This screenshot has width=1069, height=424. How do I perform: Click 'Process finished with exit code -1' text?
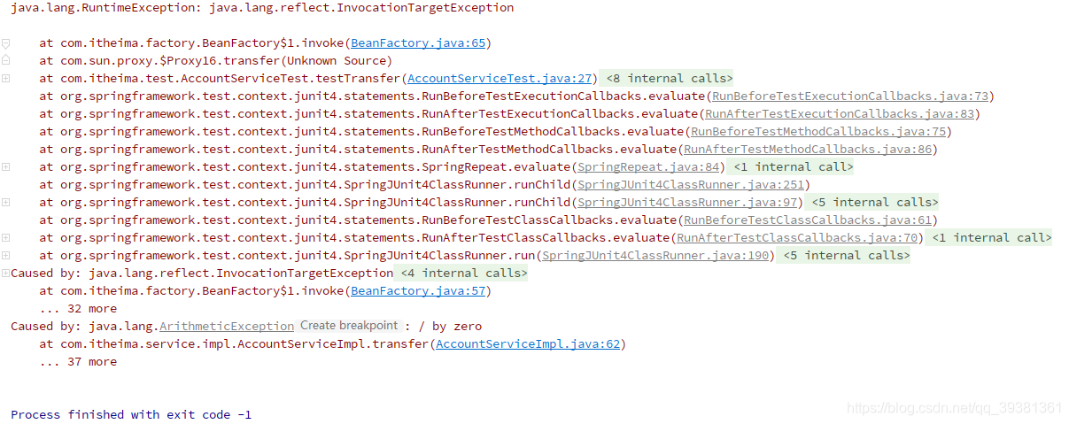(x=131, y=414)
